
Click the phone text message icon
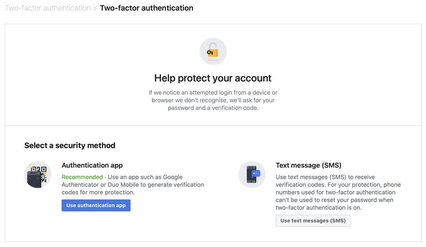point(252,175)
